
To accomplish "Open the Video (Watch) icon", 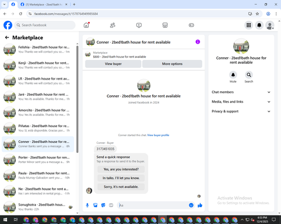I will click(139, 25).
